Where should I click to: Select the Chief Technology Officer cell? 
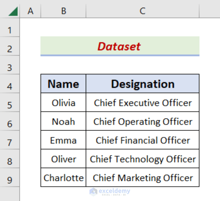click(x=143, y=159)
